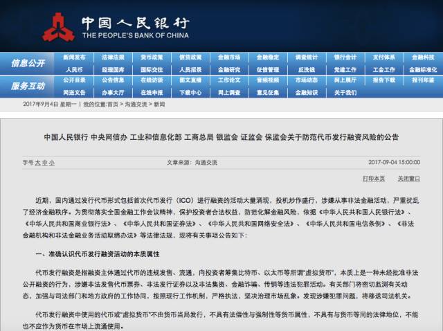Image resolution: width=443 pixels, height=331 pixels.
Task: Select 金融市场 in the navigation bar
Action: click(229, 57)
